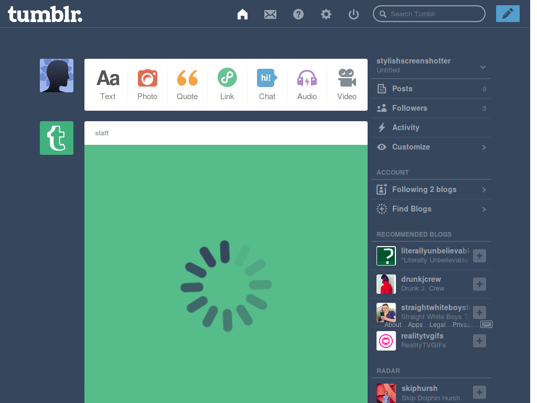
Task: Click the About footer link
Action: pyautogui.click(x=392, y=324)
